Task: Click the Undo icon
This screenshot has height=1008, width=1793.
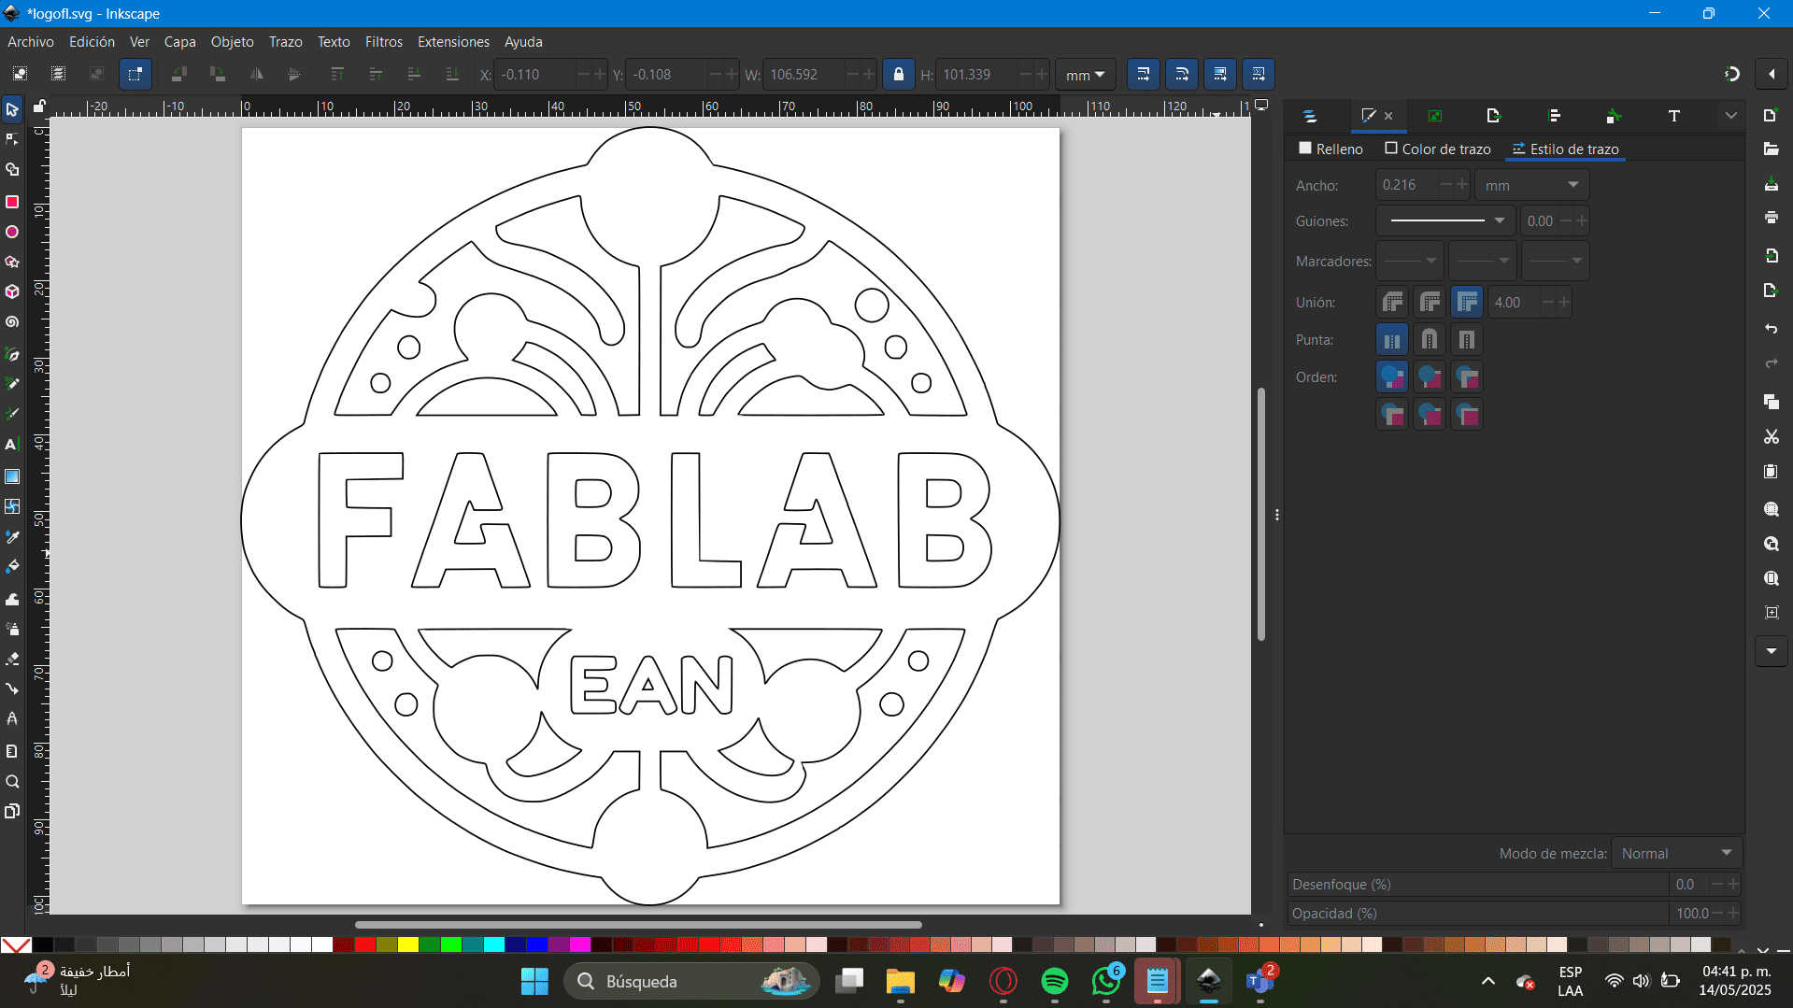Action: [1771, 329]
